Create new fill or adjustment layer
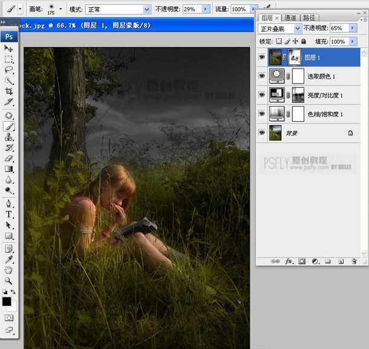The width and height of the screenshot is (369, 349). pyautogui.click(x=315, y=261)
